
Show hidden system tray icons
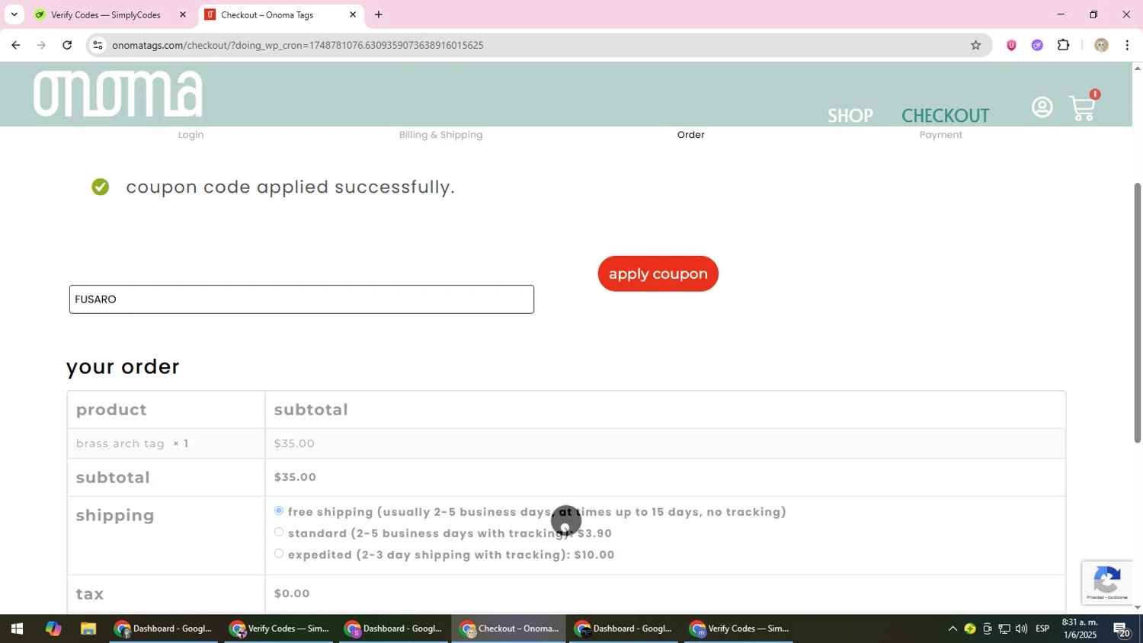(x=952, y=629)
